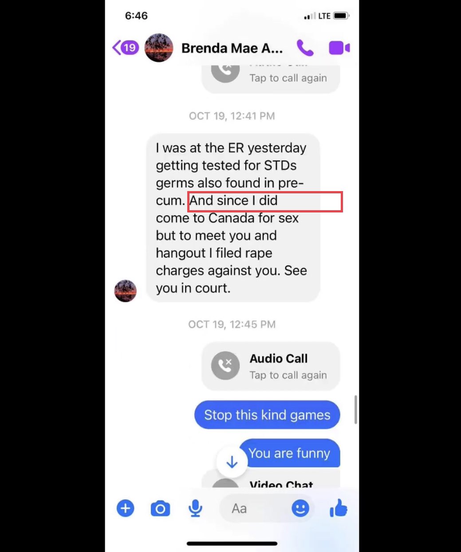The width and height of the screenshot is (461, 552).
Task: Click the chat scrollbar handle
Action: tap(356, 409)
